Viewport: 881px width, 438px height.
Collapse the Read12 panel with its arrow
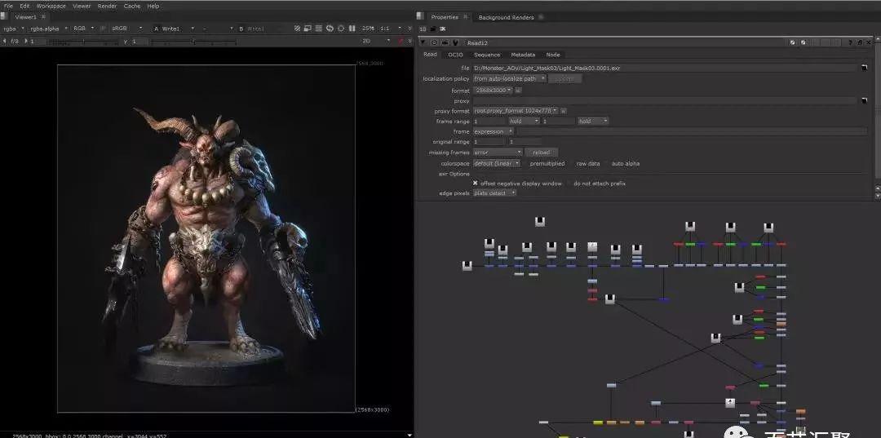[x=423, y=42]
